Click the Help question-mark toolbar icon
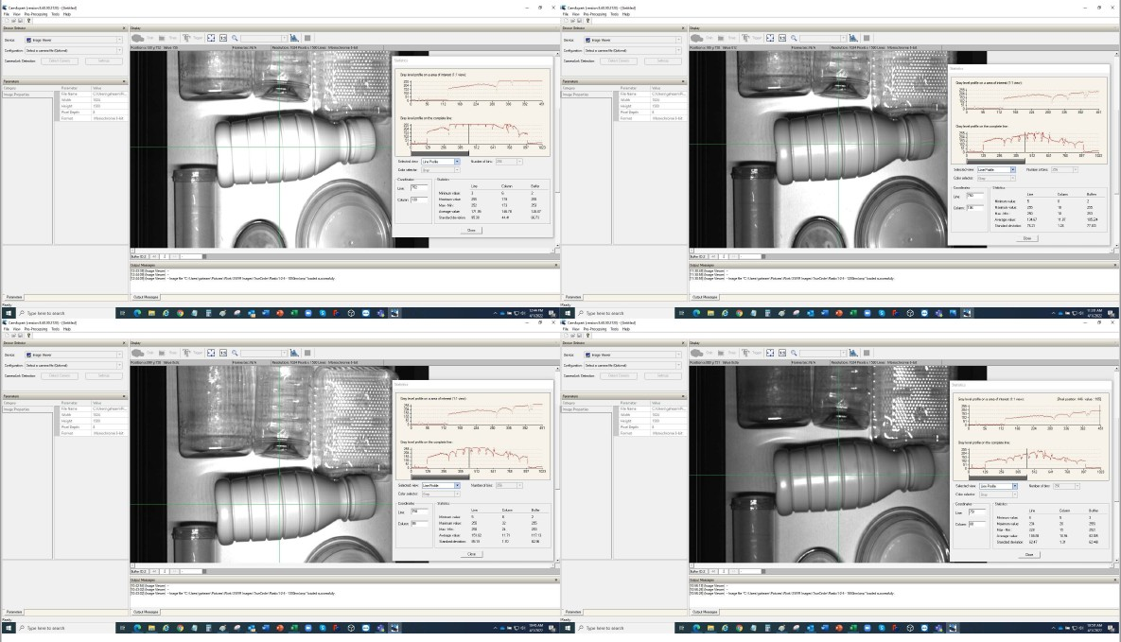The width and height of the screenshot is (1121, 642). (28, 20)
